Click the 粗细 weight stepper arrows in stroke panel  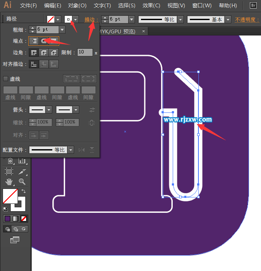33,30
